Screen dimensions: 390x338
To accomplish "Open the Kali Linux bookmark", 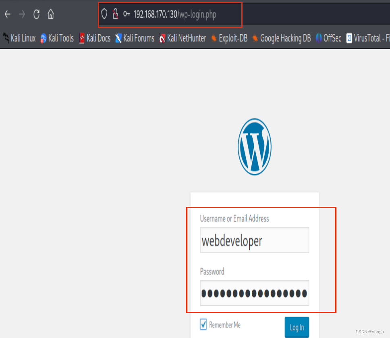I will 19,38.
